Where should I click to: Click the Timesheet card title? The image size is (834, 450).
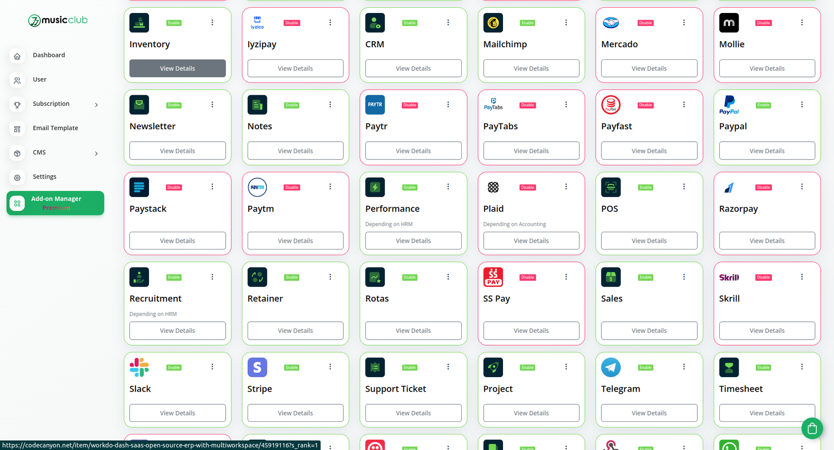[741, 389]
